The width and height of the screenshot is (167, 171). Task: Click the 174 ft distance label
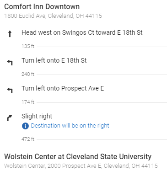coord(28,102)
